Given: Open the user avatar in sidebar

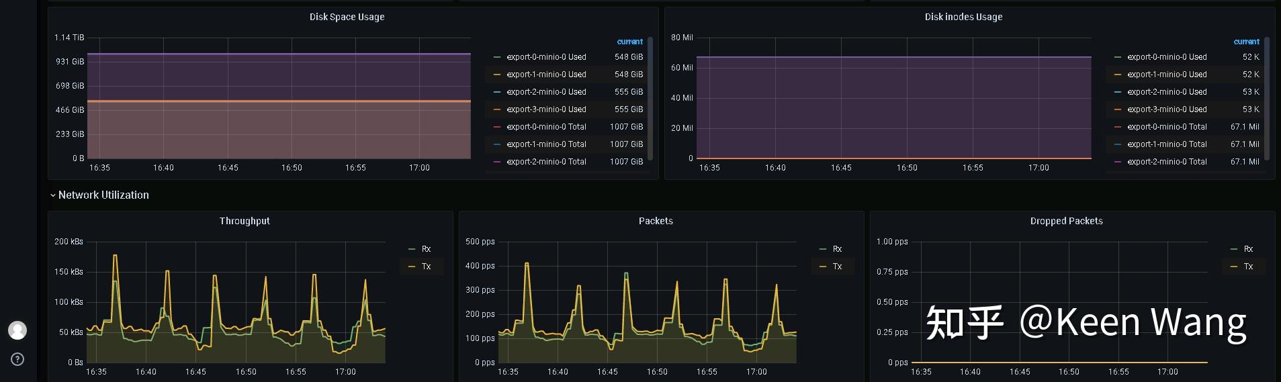Looking at the screenshot, I should point(17,330).
